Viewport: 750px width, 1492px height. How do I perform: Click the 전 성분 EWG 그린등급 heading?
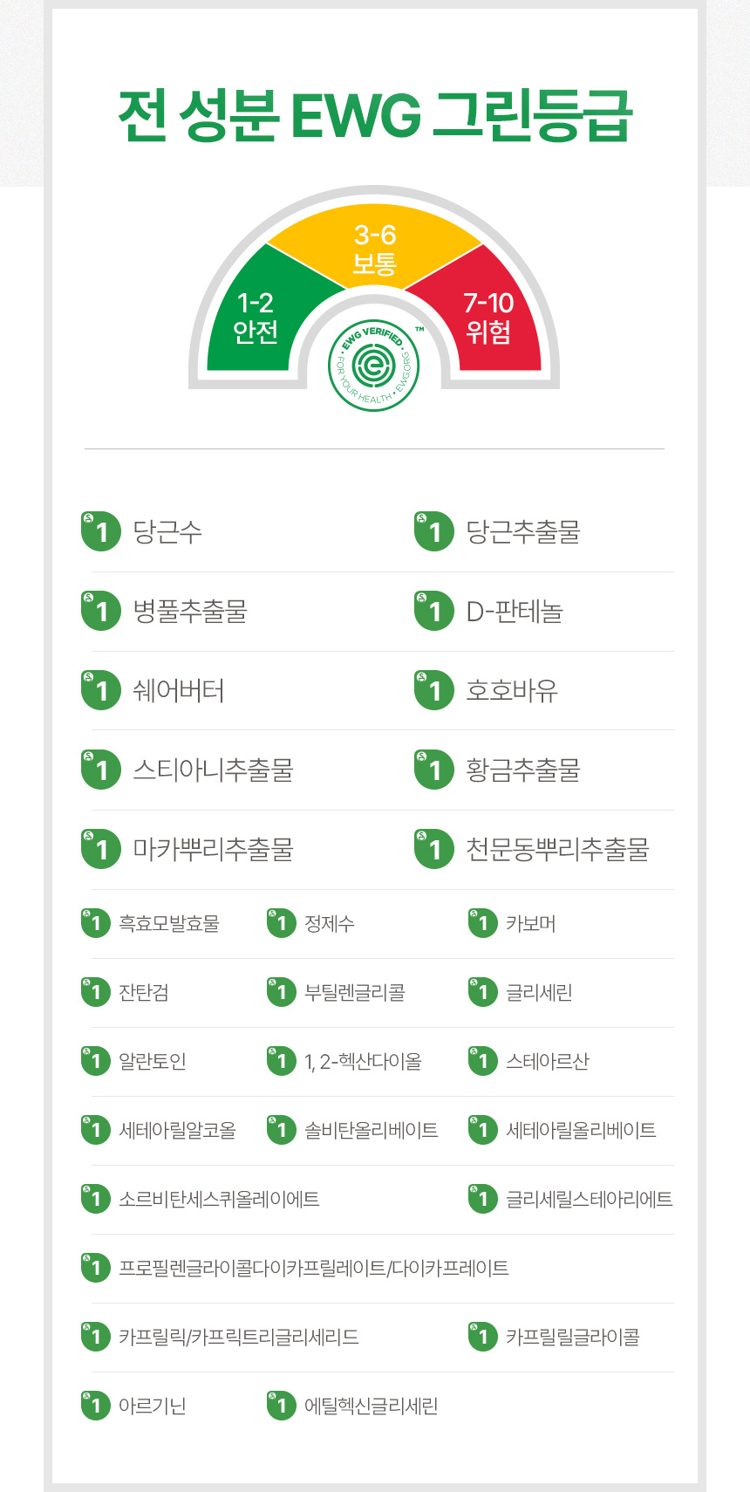pyautogui.click(x=375, y=116)
